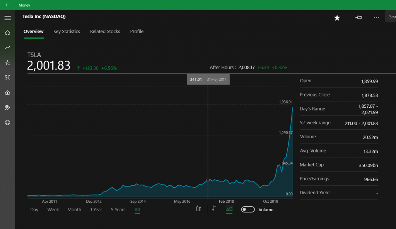
Task: Switch to OHLC bar chart type
Action: [213, 209]
